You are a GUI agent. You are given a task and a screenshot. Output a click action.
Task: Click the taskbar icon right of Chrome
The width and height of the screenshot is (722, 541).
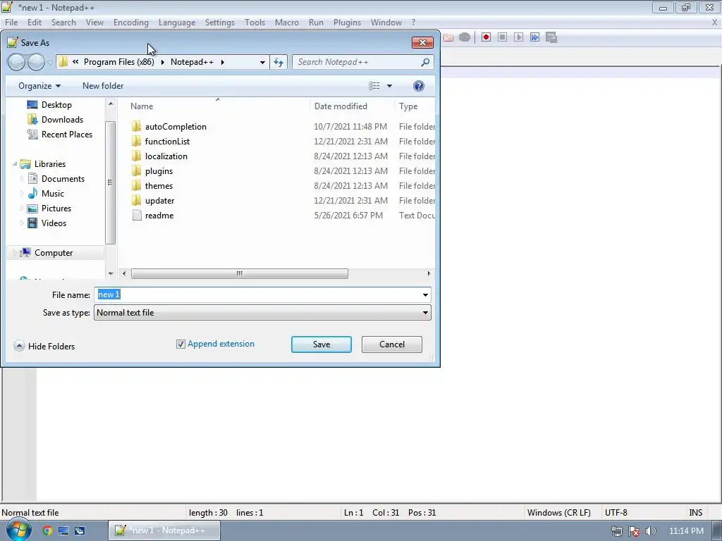tap(63, 530)
